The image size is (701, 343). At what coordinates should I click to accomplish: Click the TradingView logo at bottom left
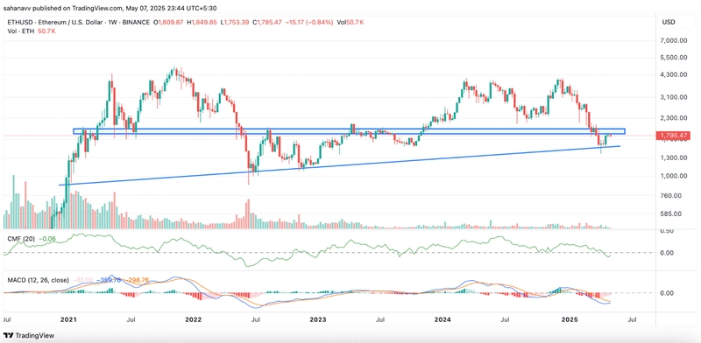tap(29, 335)
